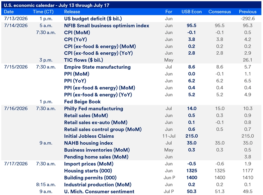Select 'PPI (YoY)' release name
Viewport: 263px width, 195px height.
click(x=75, y=81)
